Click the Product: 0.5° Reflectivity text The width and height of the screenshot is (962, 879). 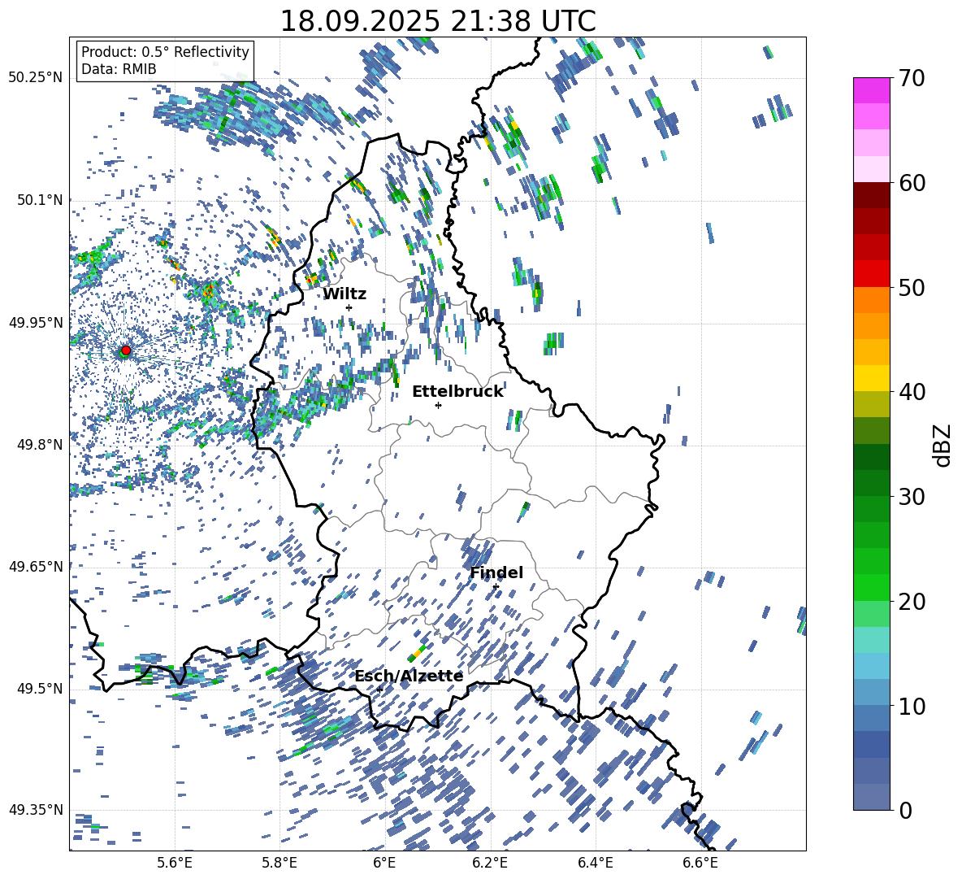coord(165,51)
